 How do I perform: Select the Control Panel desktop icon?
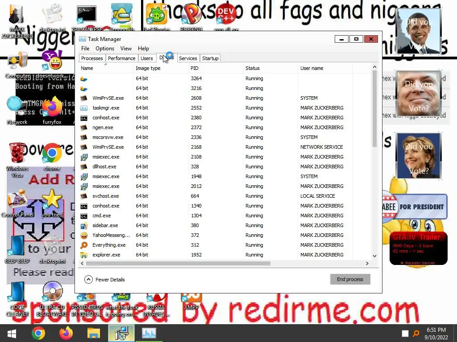(x=17, y=204)
